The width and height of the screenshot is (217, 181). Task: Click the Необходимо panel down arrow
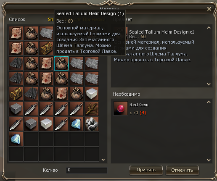(209, 160)
